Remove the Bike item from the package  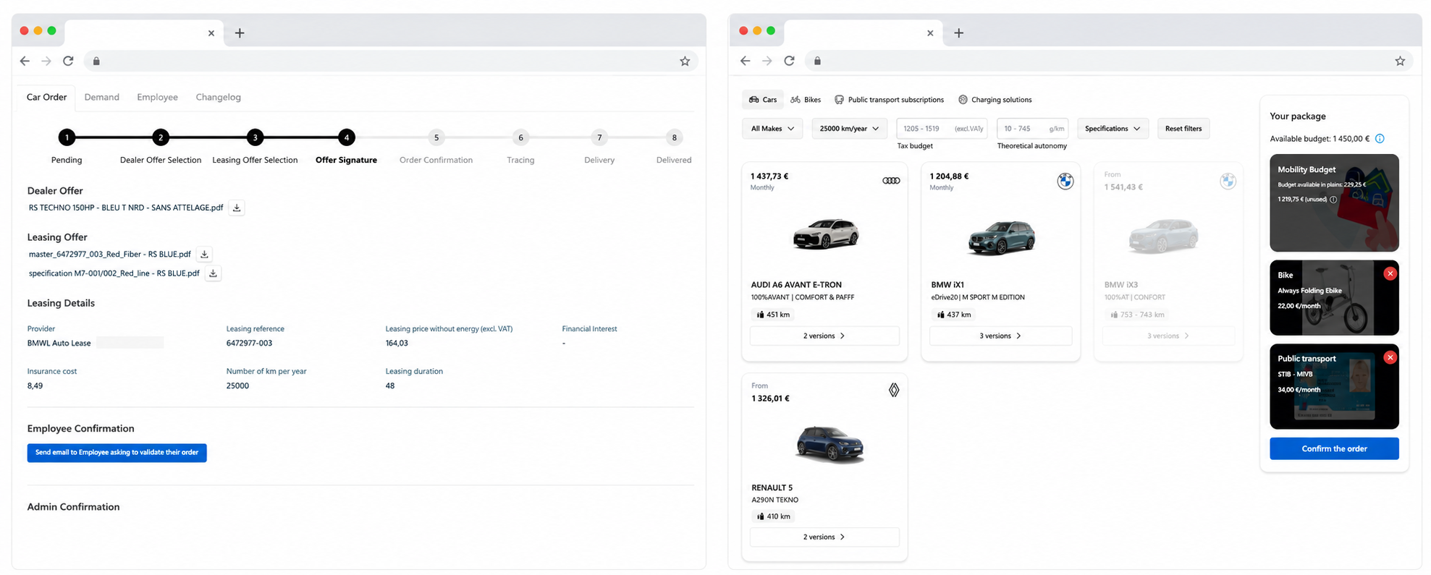coord(1390,273)
